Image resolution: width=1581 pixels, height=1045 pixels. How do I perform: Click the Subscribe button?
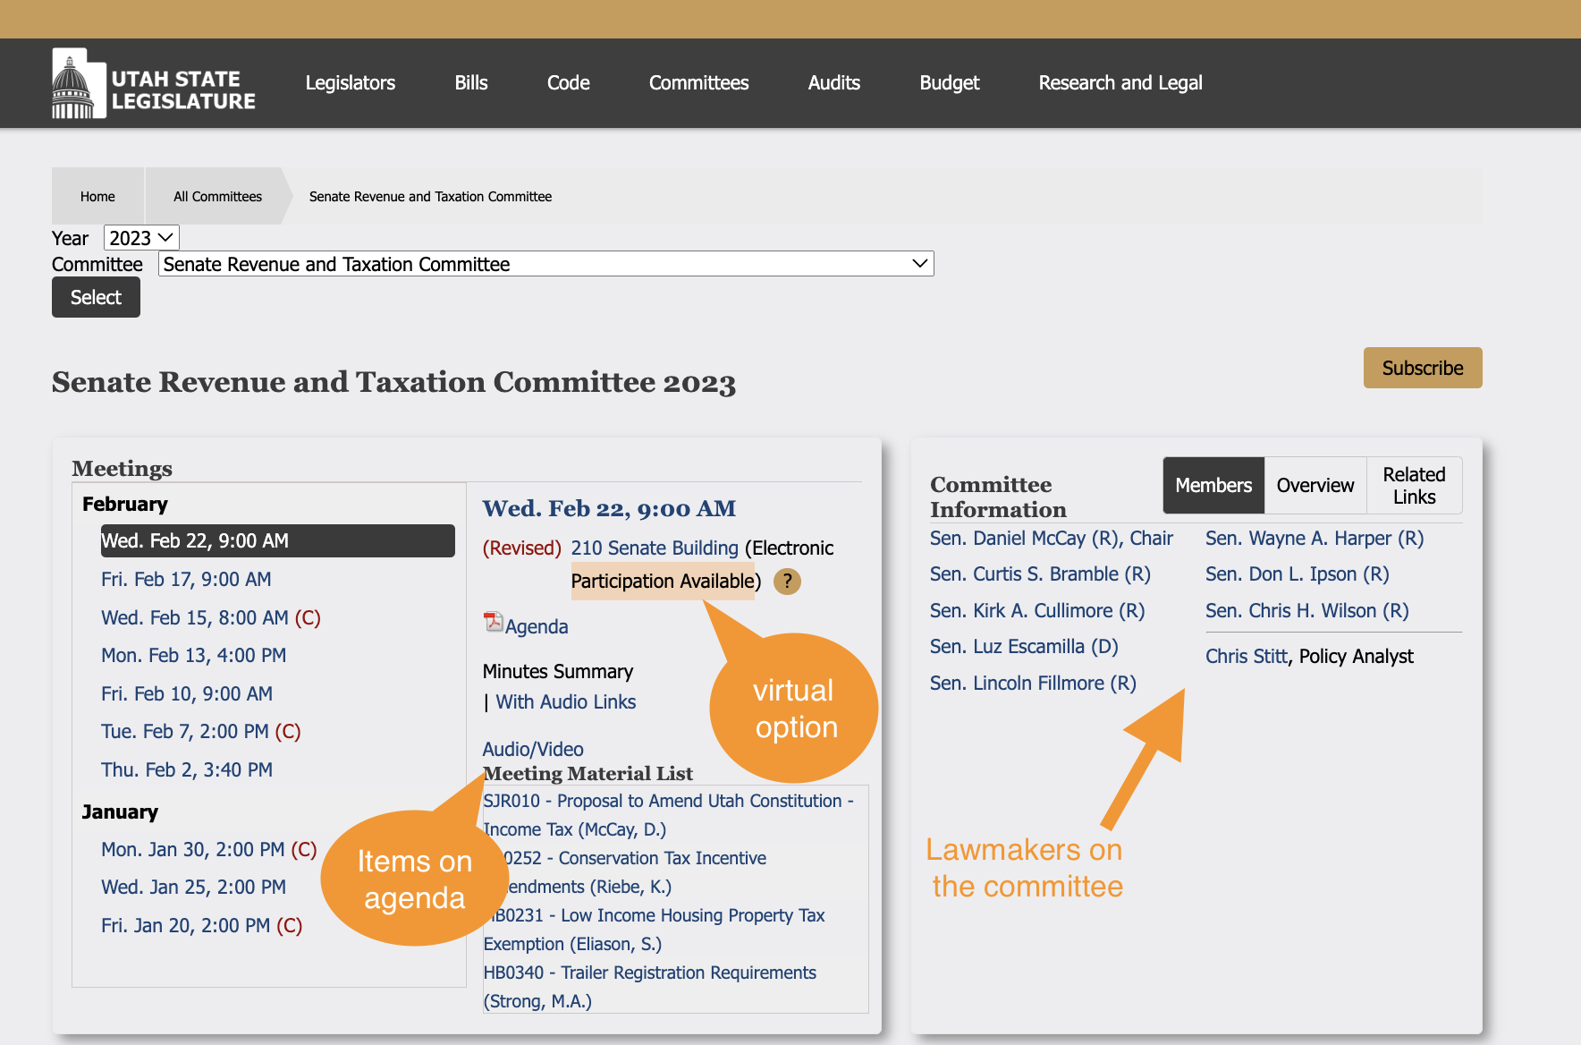tap(1423, 368)
